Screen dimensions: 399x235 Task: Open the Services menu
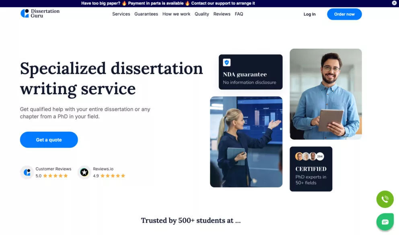pos(121,14)
